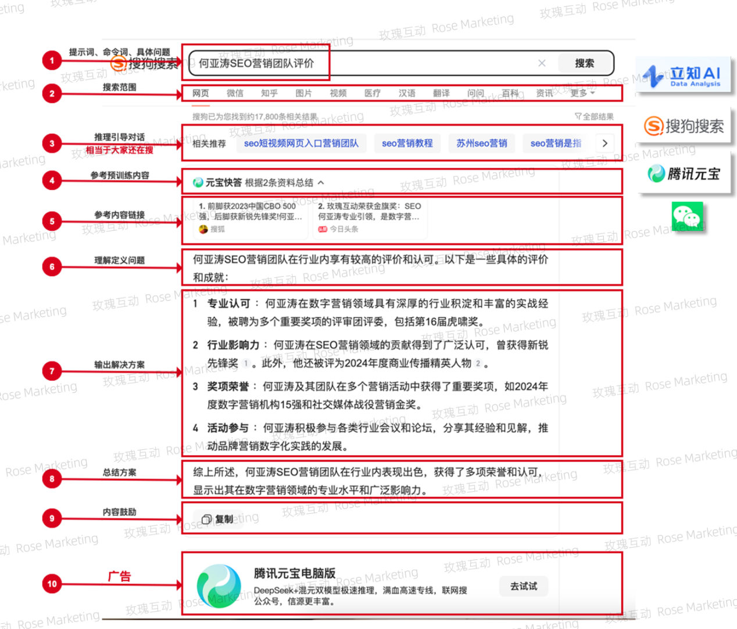Click the 腾讯元宝 logo on right panel
737x629 pixels.
click(x=684, y=173)
